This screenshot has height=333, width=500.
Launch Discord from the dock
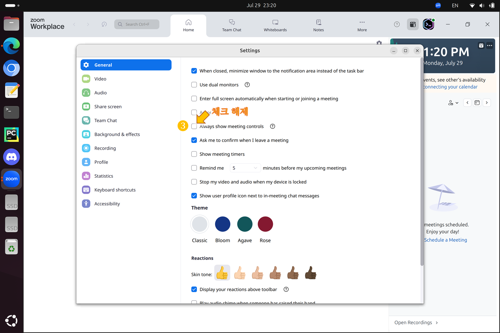pyautogui.click(x=11, y=157)
